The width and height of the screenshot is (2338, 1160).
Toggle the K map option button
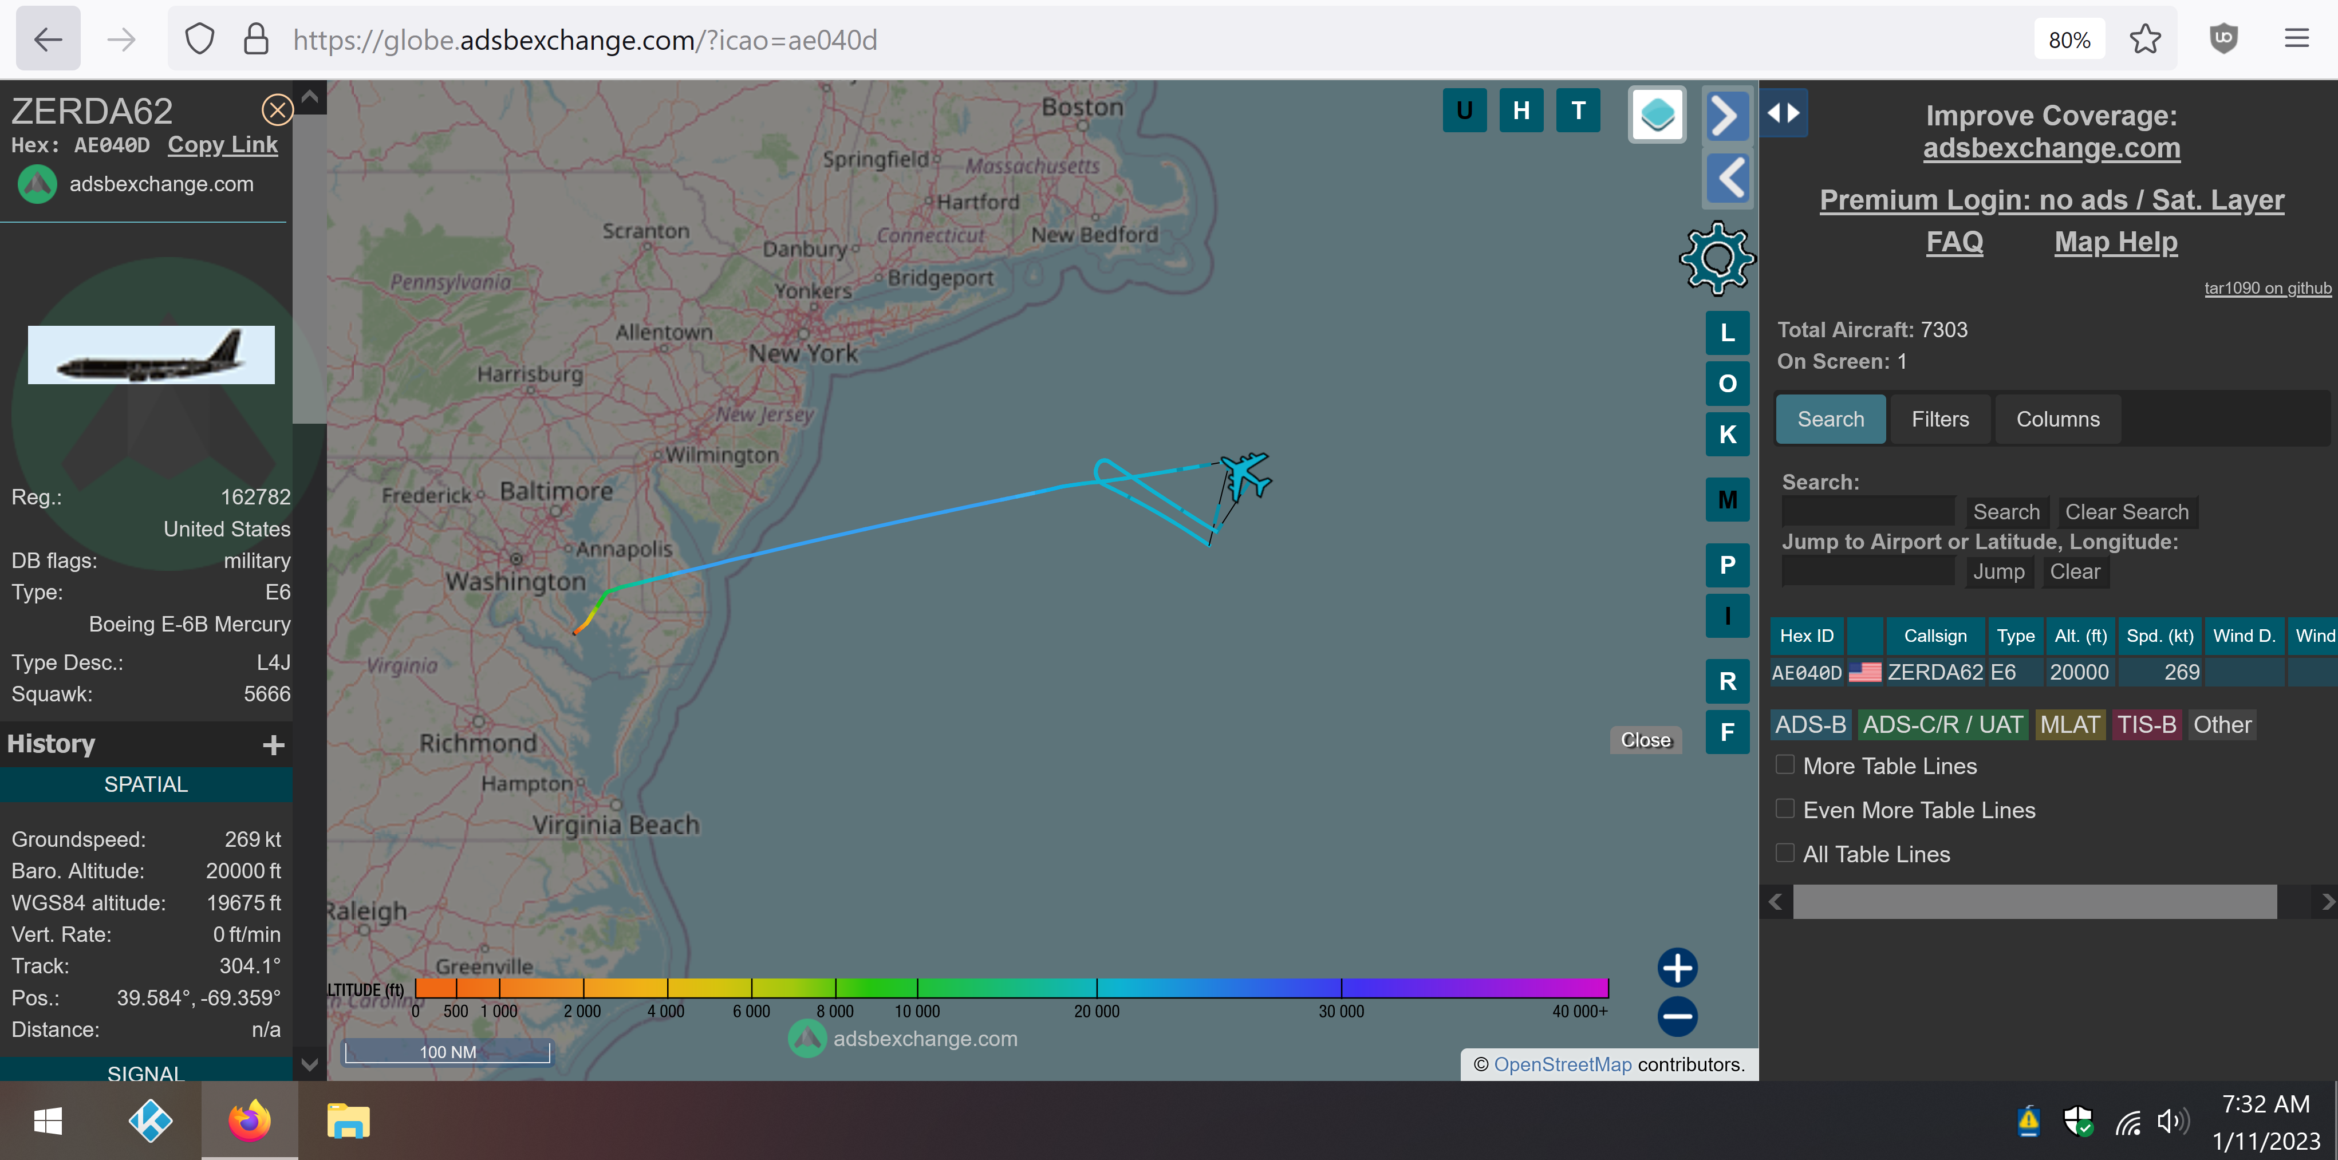pyautogui.click(x=1727, y=435)
